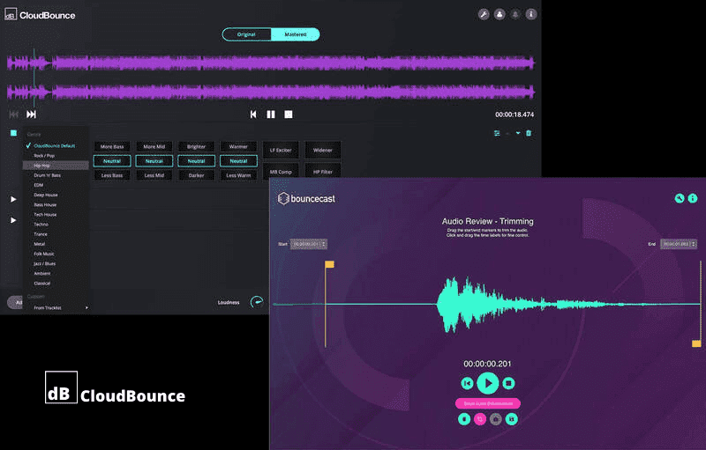Enable Darker option
The width and height of the screenshot is (706, 450).
coord(196,175)
